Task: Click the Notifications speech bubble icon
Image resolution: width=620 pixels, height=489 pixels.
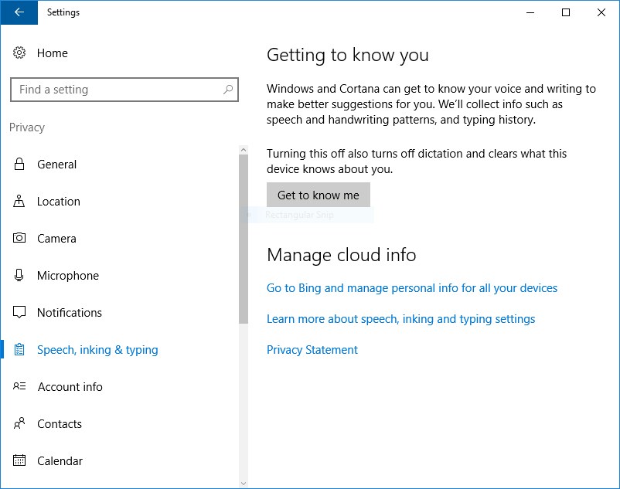Action: 19,313
